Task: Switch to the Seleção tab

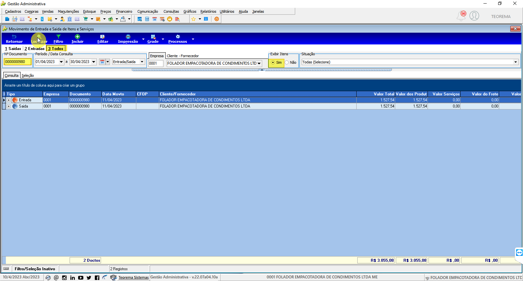Action: (28, 75)
